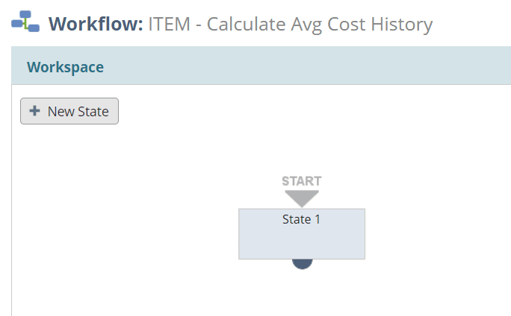Deselect states by clicking canvas below State 1

(x=302, y=293)
